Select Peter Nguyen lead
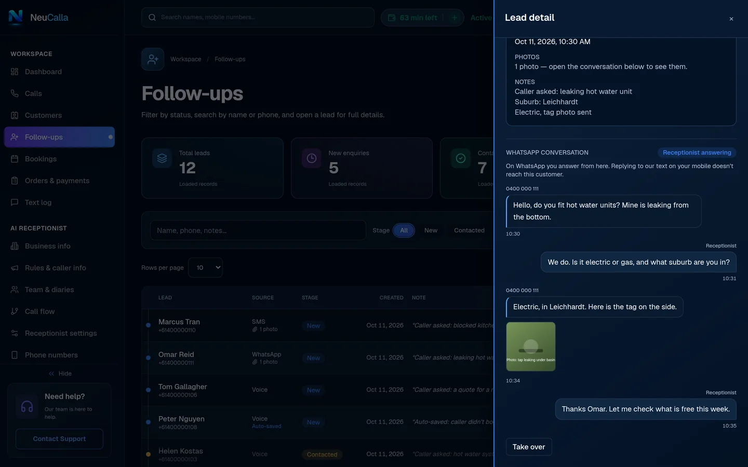 (x=318, y=422)
